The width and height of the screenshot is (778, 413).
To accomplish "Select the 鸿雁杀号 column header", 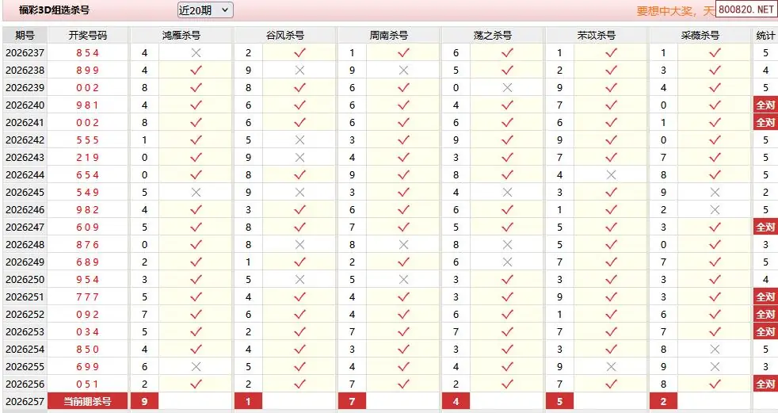I will (x=181, y=35).
